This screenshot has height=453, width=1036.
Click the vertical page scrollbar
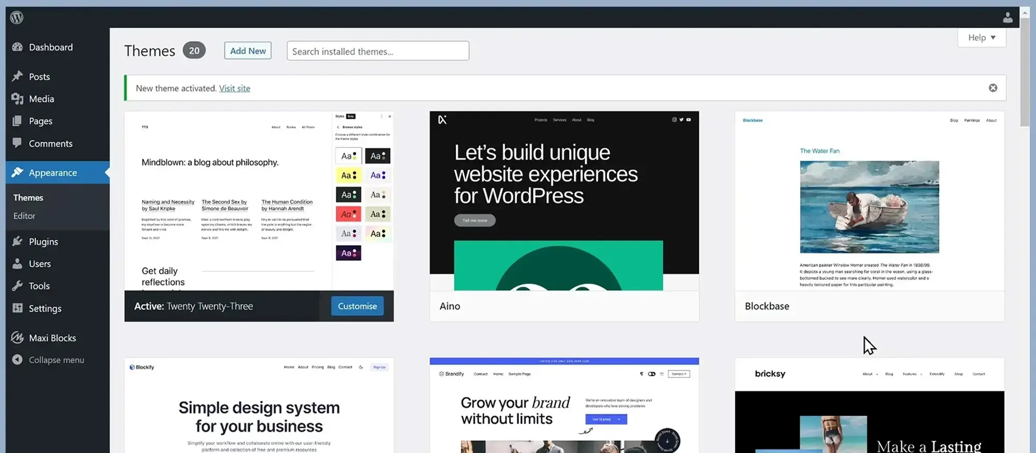tap(1025, 72)
